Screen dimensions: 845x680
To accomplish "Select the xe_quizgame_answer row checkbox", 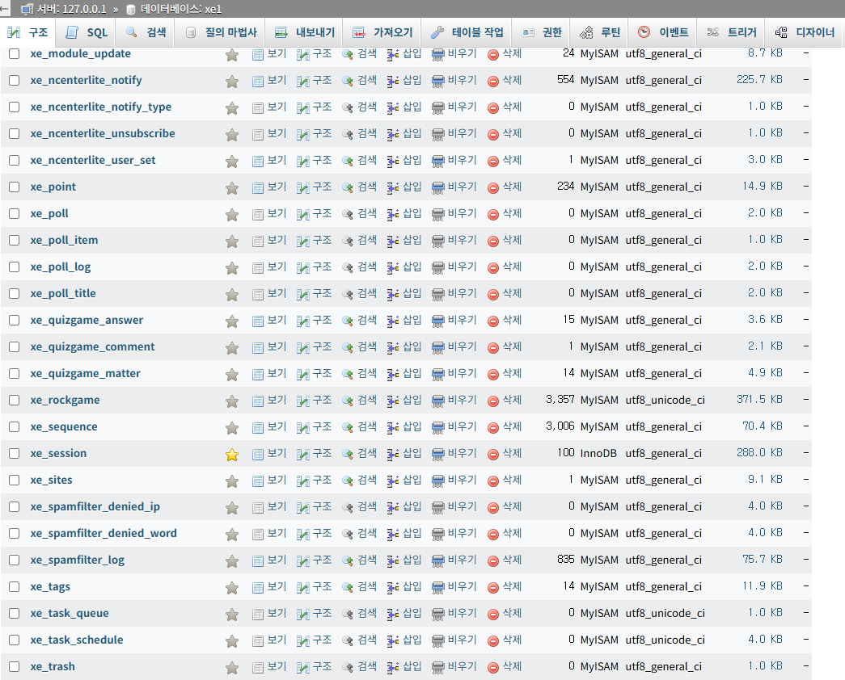I will coord(14,320).
